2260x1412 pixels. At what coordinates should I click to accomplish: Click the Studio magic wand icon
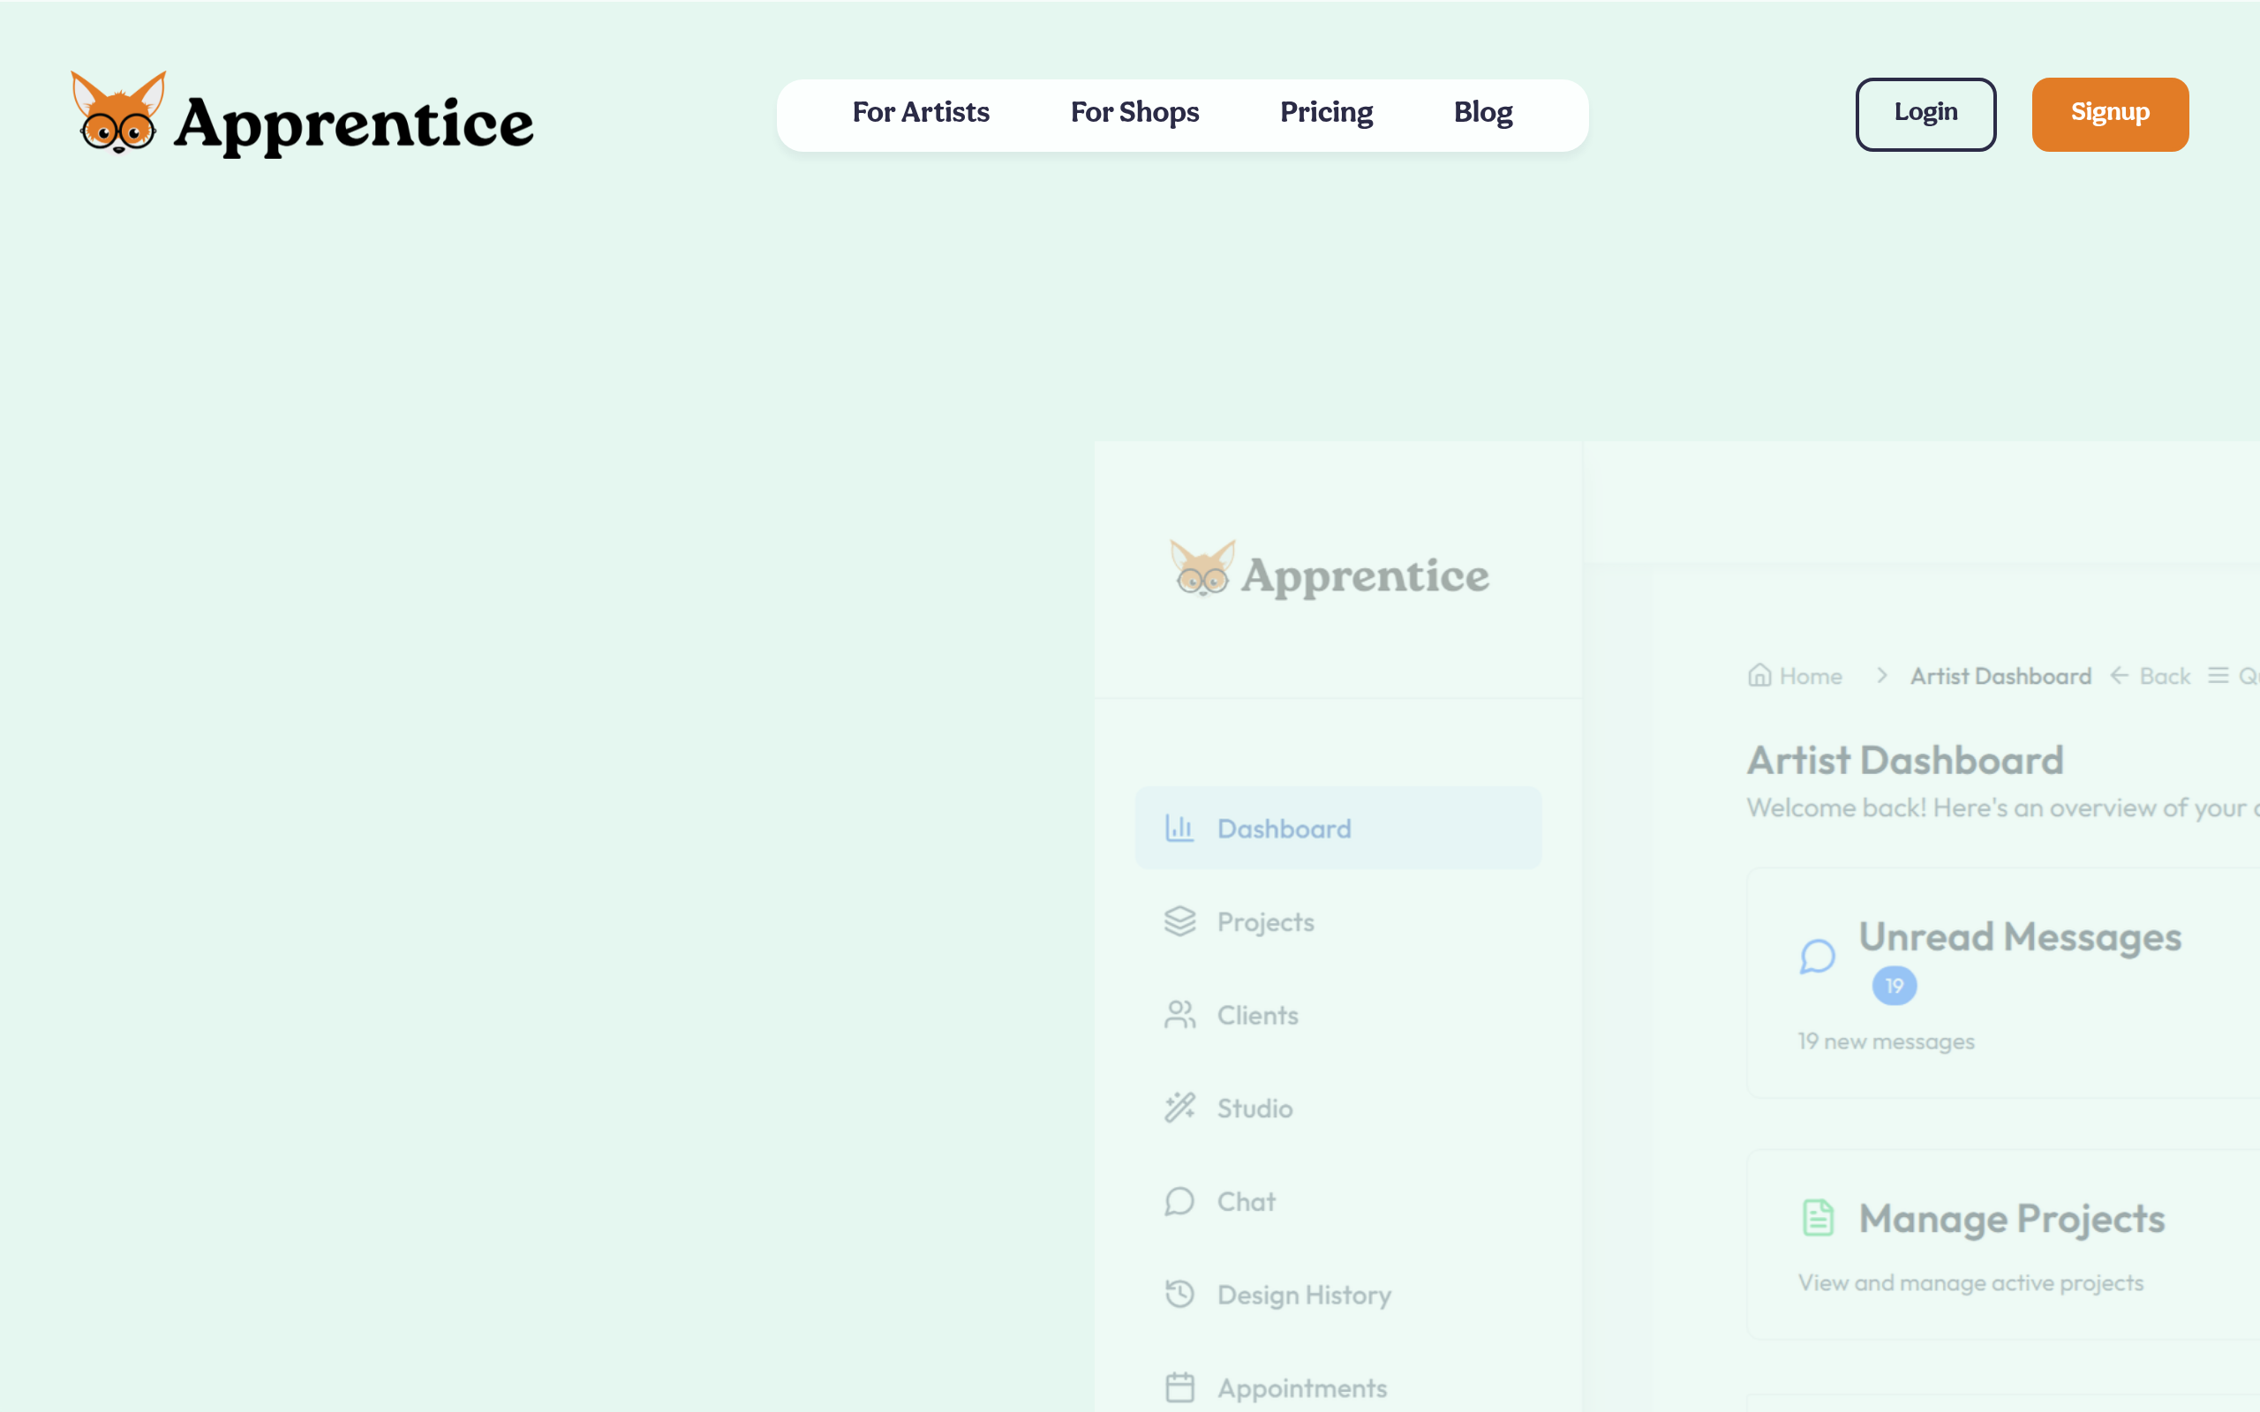[x=1179, y=1108]
